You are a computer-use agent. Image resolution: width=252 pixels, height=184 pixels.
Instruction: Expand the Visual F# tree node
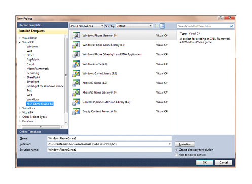pos(20,112)
